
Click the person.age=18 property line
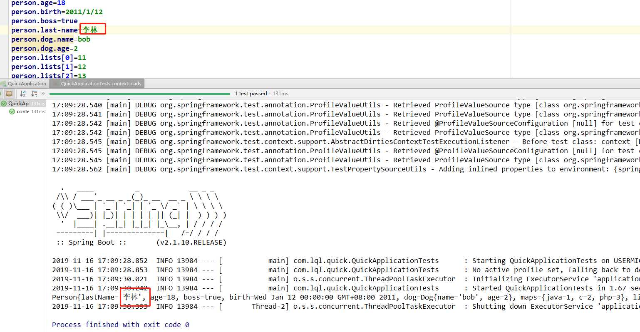pos(38,3)
